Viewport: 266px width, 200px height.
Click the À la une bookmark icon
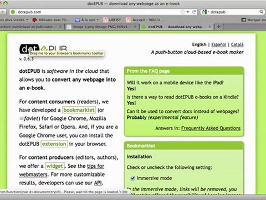[x=78, y=20]
